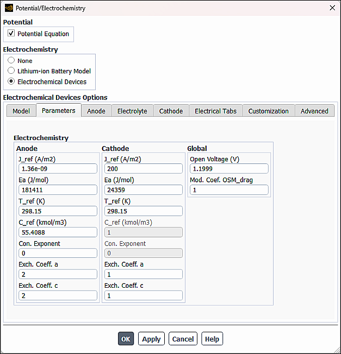Click the Anode Exch. Coeff. a field

point(58,274)
